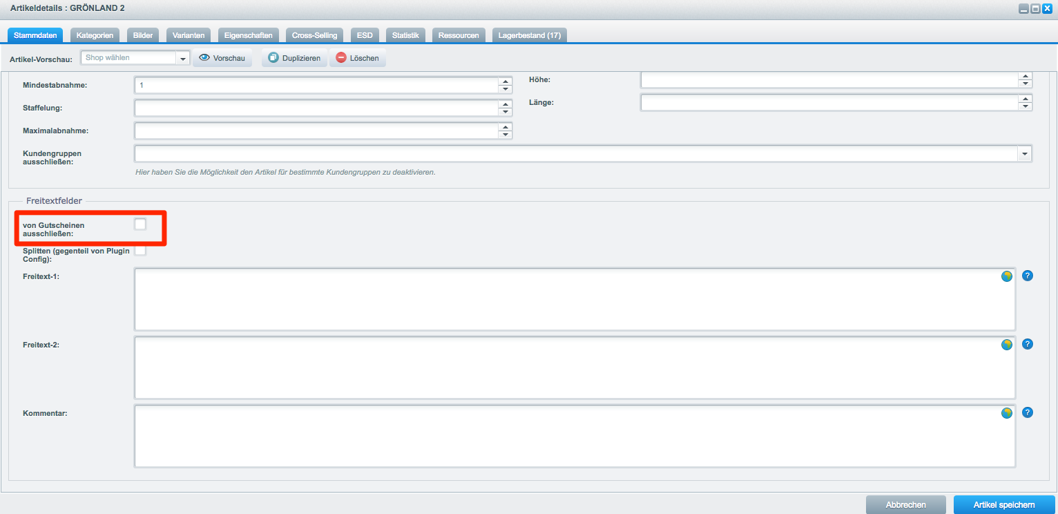Screen dimensions: 1058x514
Task: Click into the Kommentar text area
Action: (x=575, y=436)
